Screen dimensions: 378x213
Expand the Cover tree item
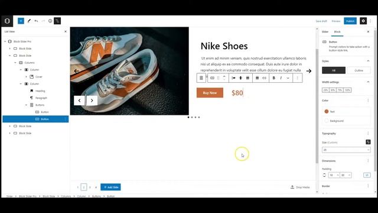pos(26,77)
